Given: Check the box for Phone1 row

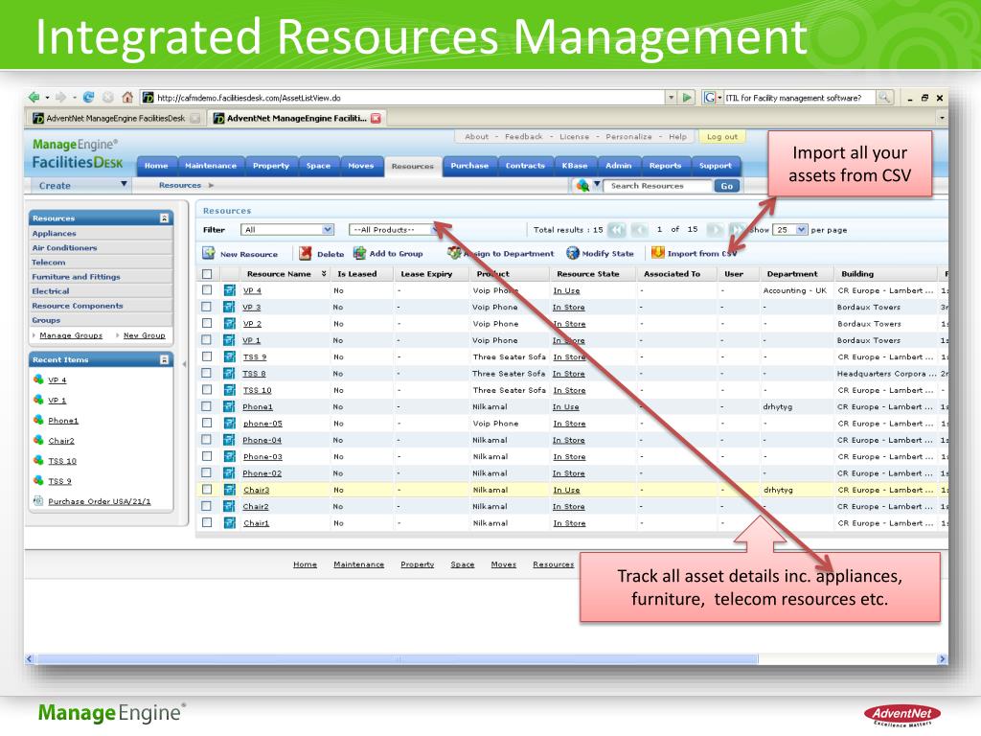Looking at the screenshot, I should [x=207, y=406].
